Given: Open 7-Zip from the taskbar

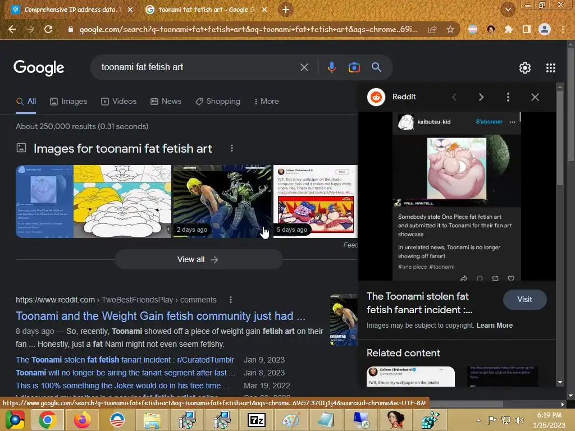Looking at the screenshot, I should point(257,420).
